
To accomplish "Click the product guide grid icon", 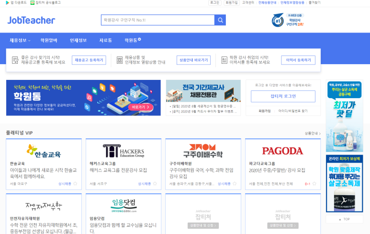I will pyautogui.click(x=120, y=60).
